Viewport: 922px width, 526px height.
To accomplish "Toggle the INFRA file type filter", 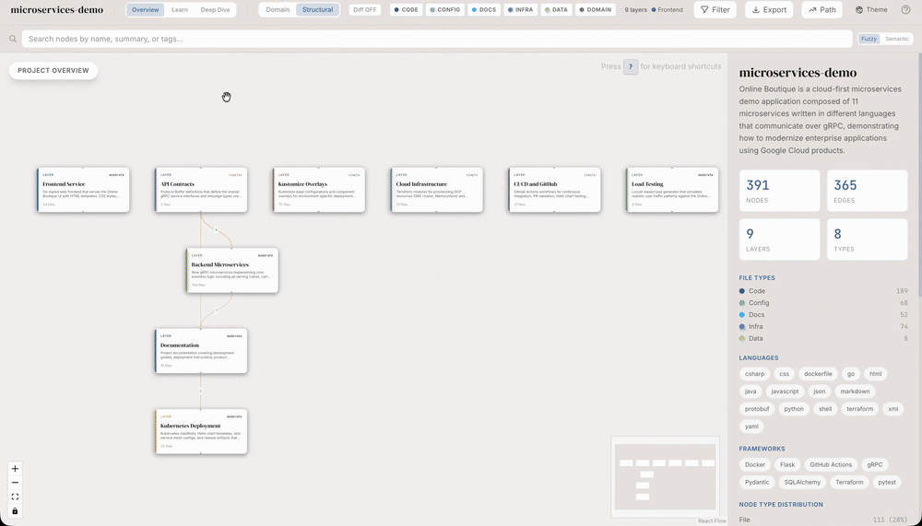I will 520,9.
